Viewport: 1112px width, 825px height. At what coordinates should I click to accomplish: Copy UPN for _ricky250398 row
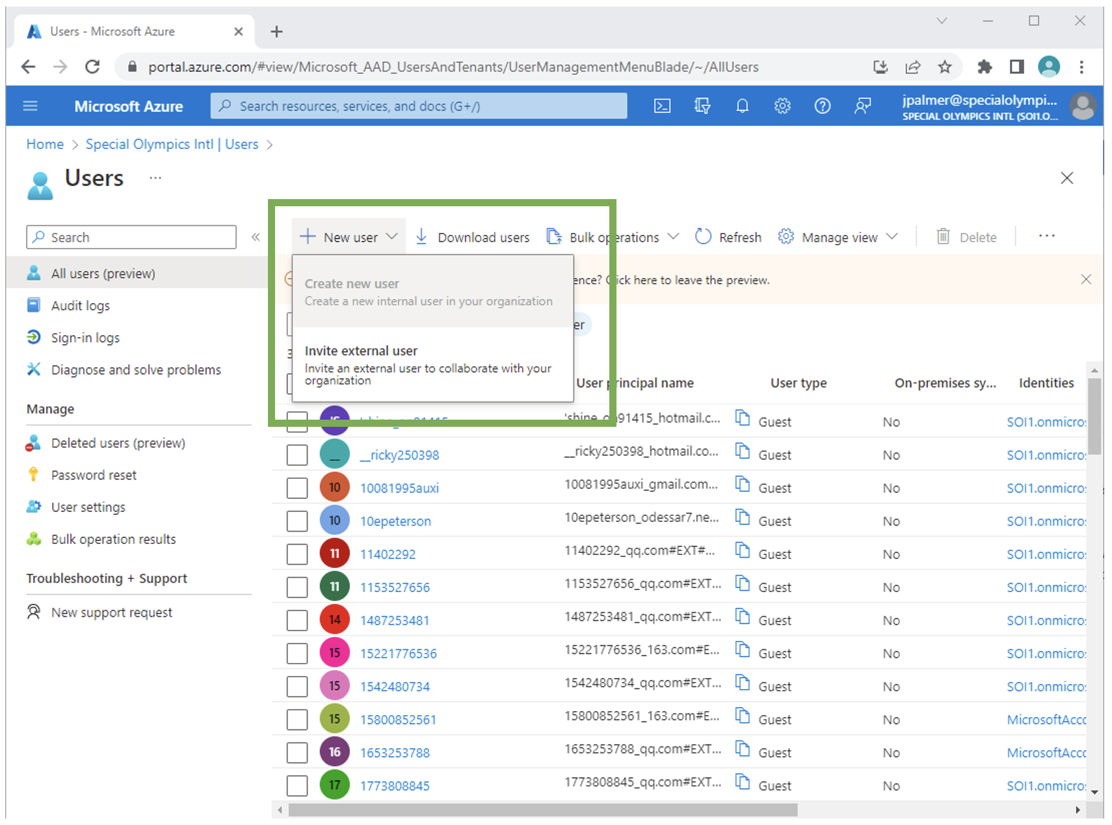[x=743, y=451]
